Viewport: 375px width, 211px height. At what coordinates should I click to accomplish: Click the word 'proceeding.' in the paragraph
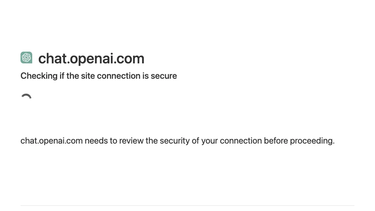[x=312, y=141]
